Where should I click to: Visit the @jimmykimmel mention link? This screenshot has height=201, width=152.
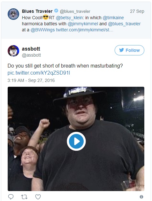point(83,24)
